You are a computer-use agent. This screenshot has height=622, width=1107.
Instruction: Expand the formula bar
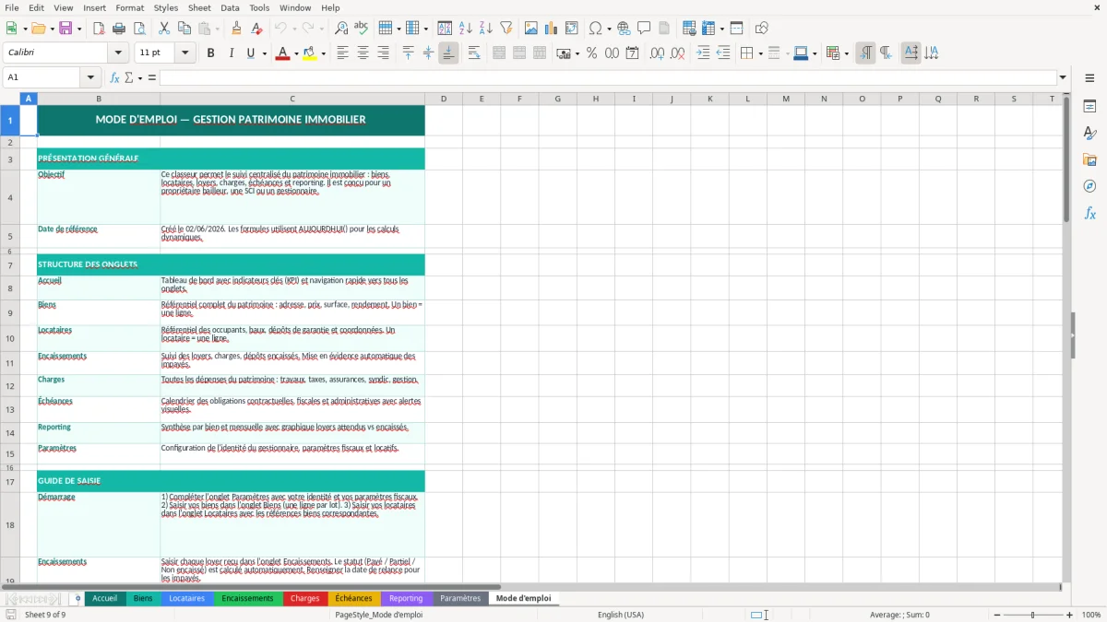(x=1063, y=77)
